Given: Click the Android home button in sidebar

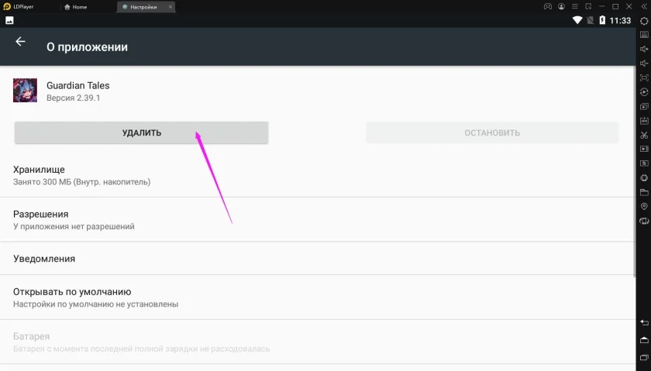Looking at the screenshot, I should [x=644, y=340].
